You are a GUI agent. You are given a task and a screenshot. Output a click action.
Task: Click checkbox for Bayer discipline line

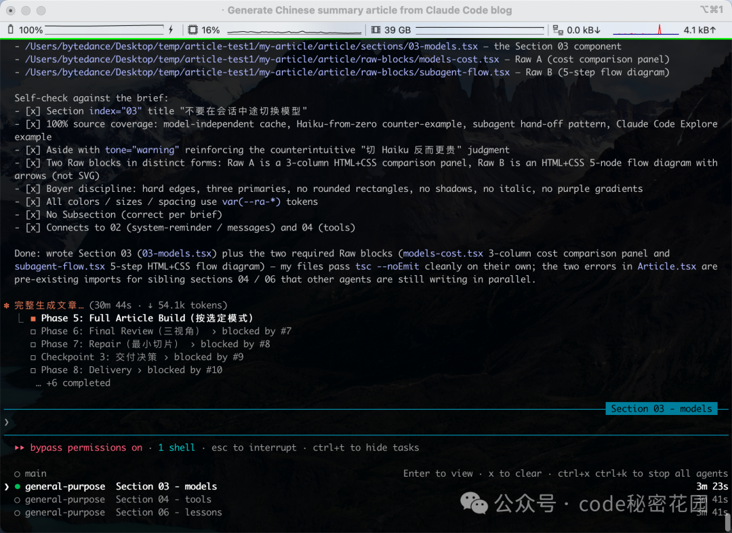[33, 189]
